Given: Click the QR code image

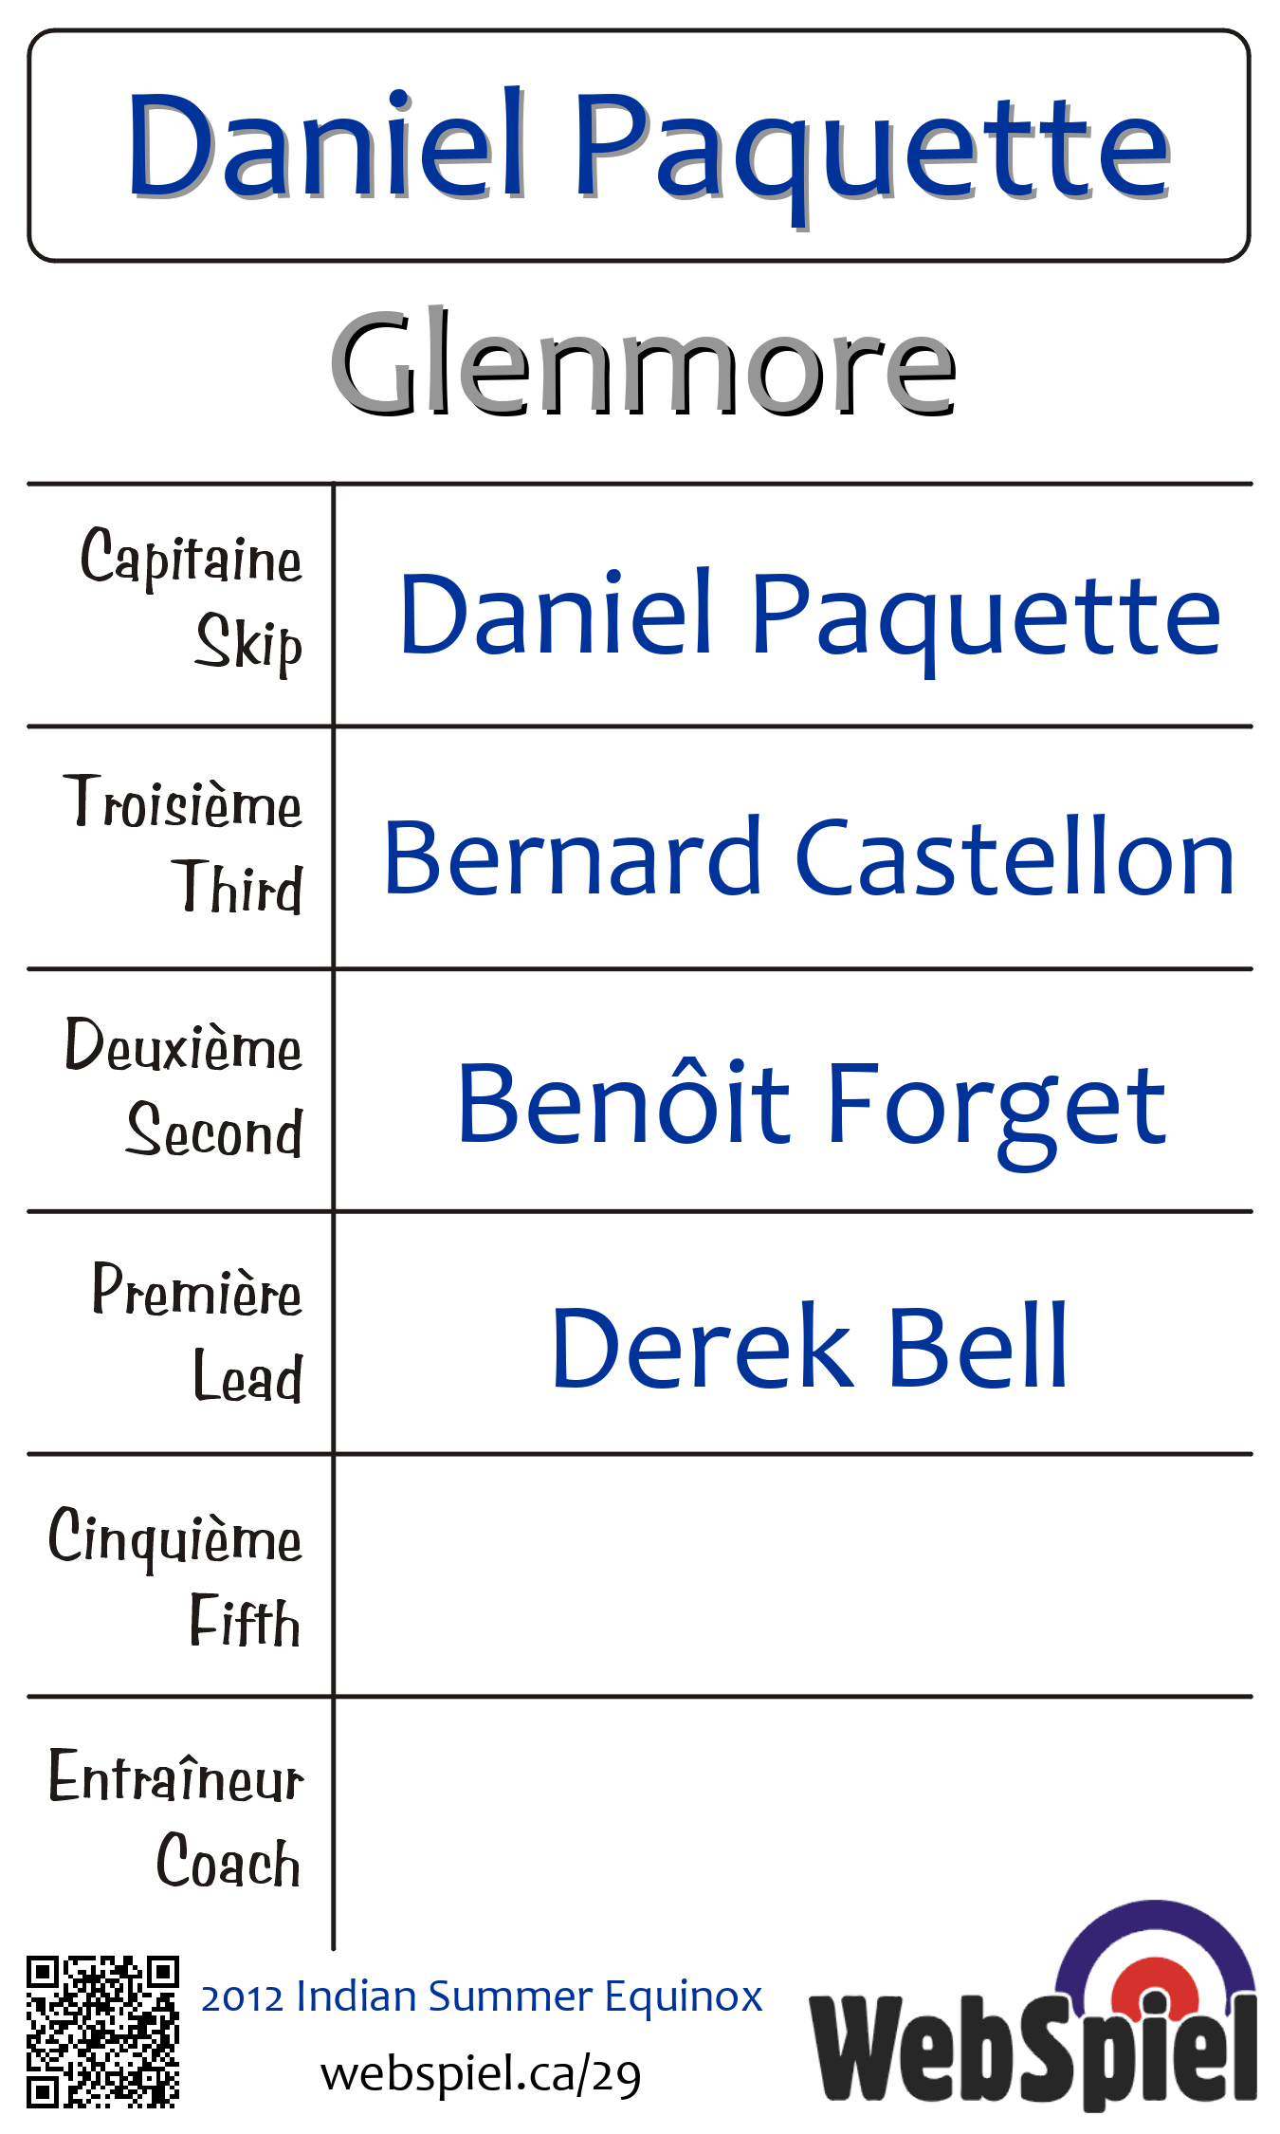Looking at the screenshot, I should pos(102,2031).
